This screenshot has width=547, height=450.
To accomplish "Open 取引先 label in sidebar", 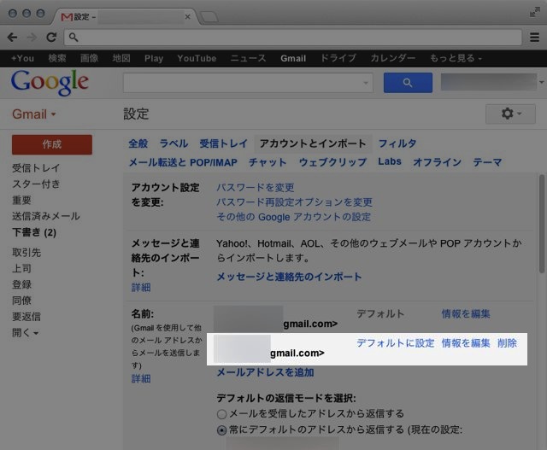I will pyautogui.click(x=26, y=253).
